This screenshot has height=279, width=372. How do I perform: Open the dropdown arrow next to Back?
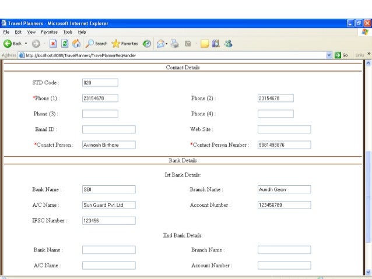click(x=26, y=44)
